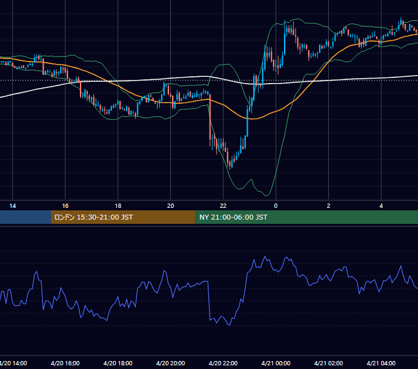
Task: Click the 4/20 18:00 date label
Action: click(118, 363)
